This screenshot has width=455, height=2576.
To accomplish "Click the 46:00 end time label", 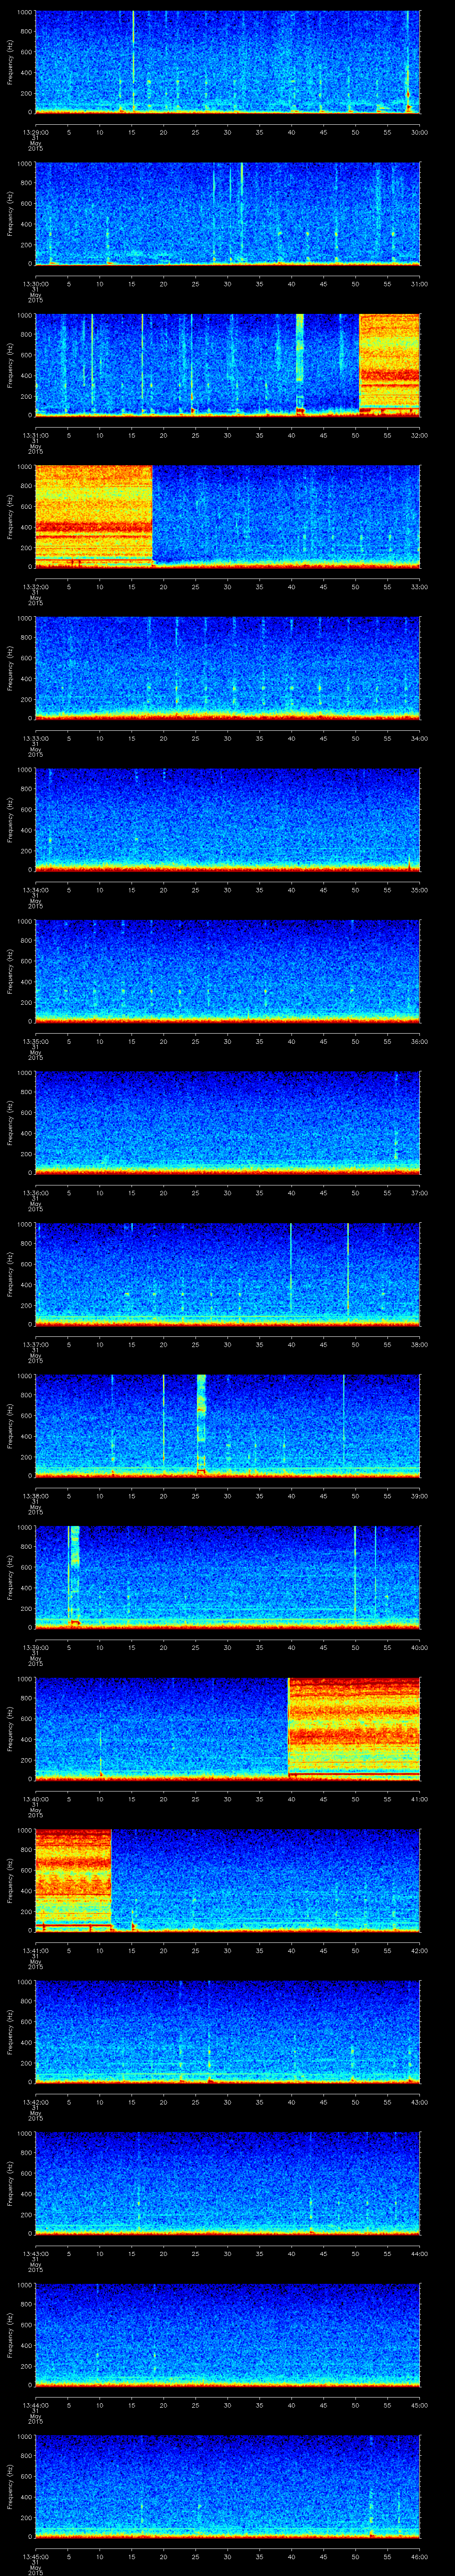I will [419, 2556].
